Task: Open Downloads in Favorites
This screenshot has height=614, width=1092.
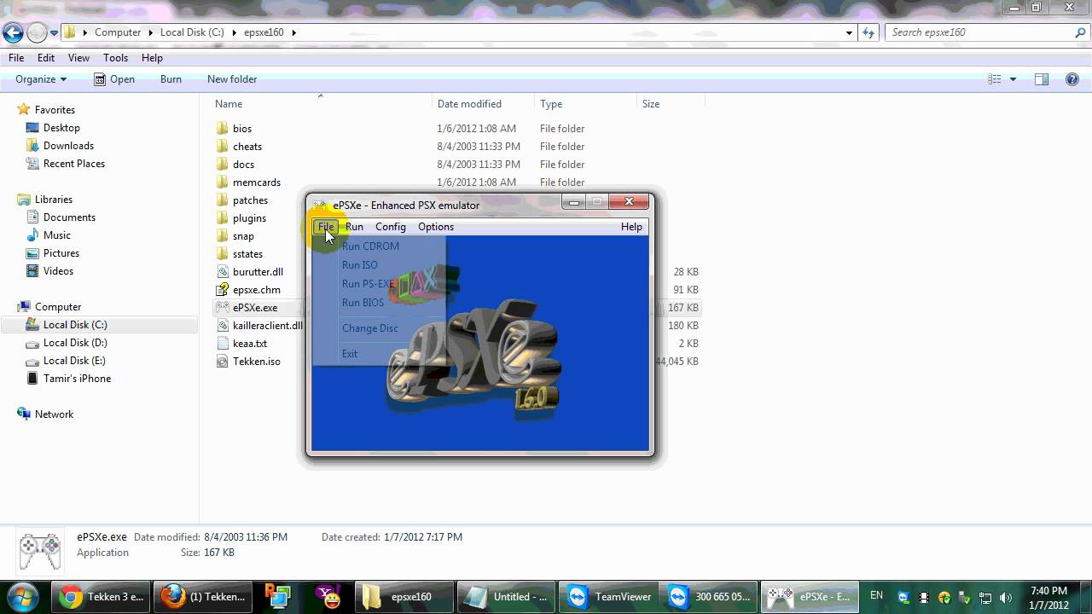Action: pos(68,146)
